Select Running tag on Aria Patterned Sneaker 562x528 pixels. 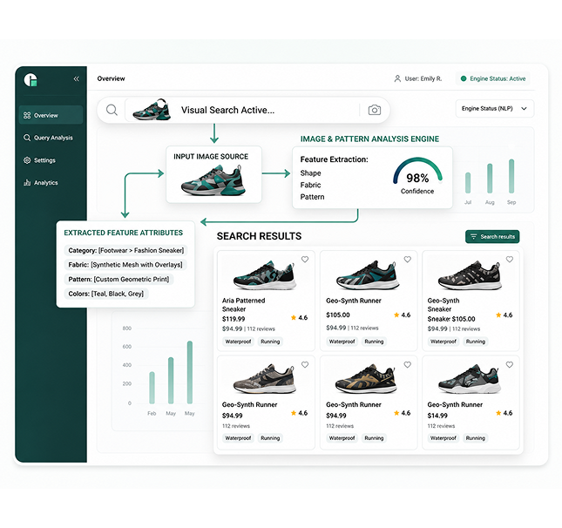270,342
